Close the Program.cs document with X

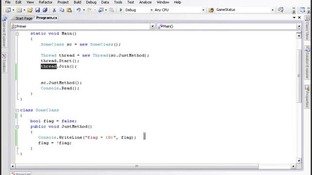(x=299, y=17)
